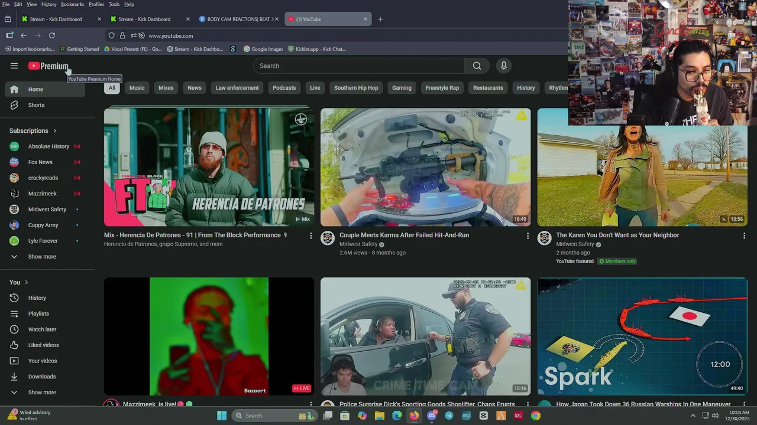Open Midwest Safety subscription
The width and height of the screenshot is (757, 425).
pos(45,210)
